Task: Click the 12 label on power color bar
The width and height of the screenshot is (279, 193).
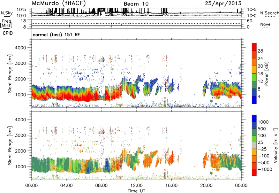Action: [260, 82]
